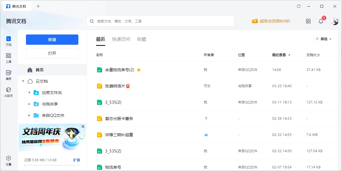
Task: Open the user avatar menu
Action: (x=334, y=21)
